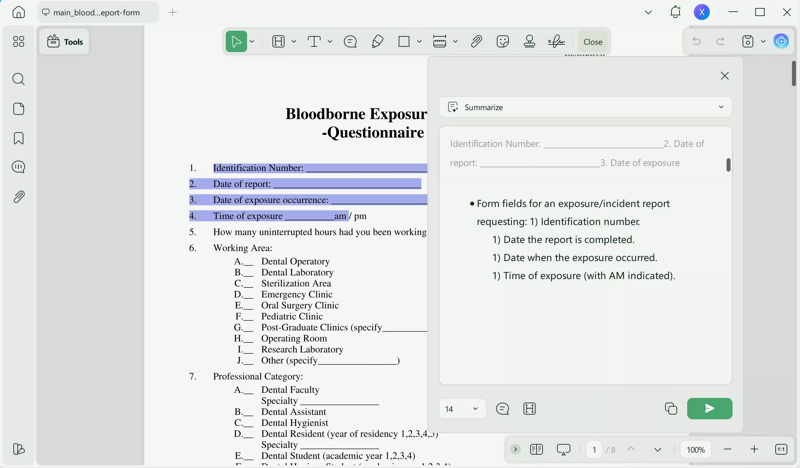This screenshot has width=800, height=468.
Task: Open the bookmarks sidebar panel
Action: (x=19, y=138)
